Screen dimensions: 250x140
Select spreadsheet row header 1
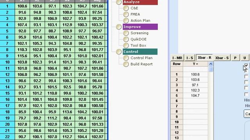click(7, 6)
